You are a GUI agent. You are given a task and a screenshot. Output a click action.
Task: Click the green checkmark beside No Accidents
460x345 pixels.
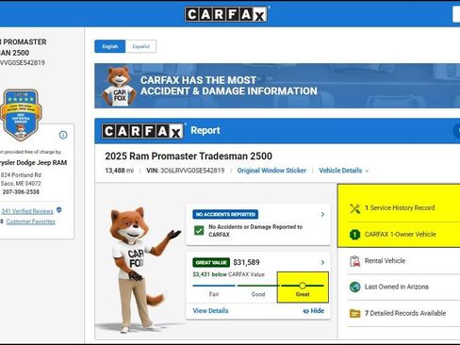(199, 231)
